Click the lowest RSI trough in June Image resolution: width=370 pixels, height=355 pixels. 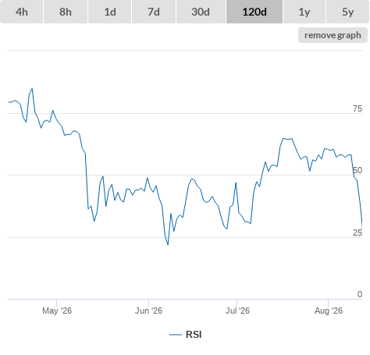tap(168, 244)
